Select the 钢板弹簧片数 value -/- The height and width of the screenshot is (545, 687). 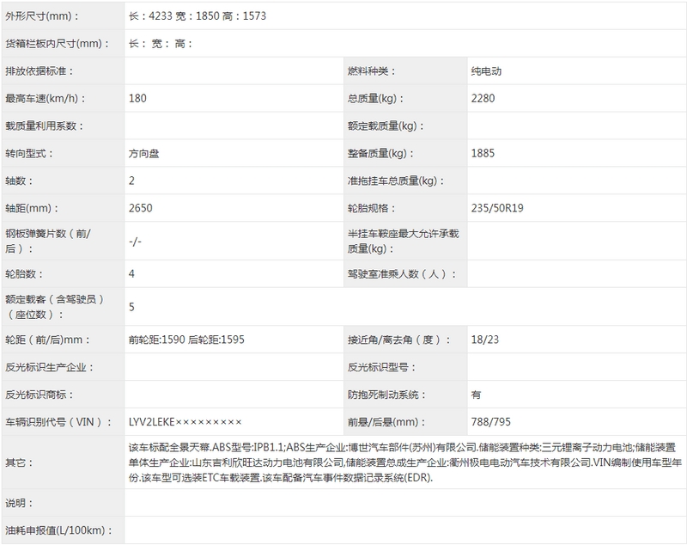(135, 242)
